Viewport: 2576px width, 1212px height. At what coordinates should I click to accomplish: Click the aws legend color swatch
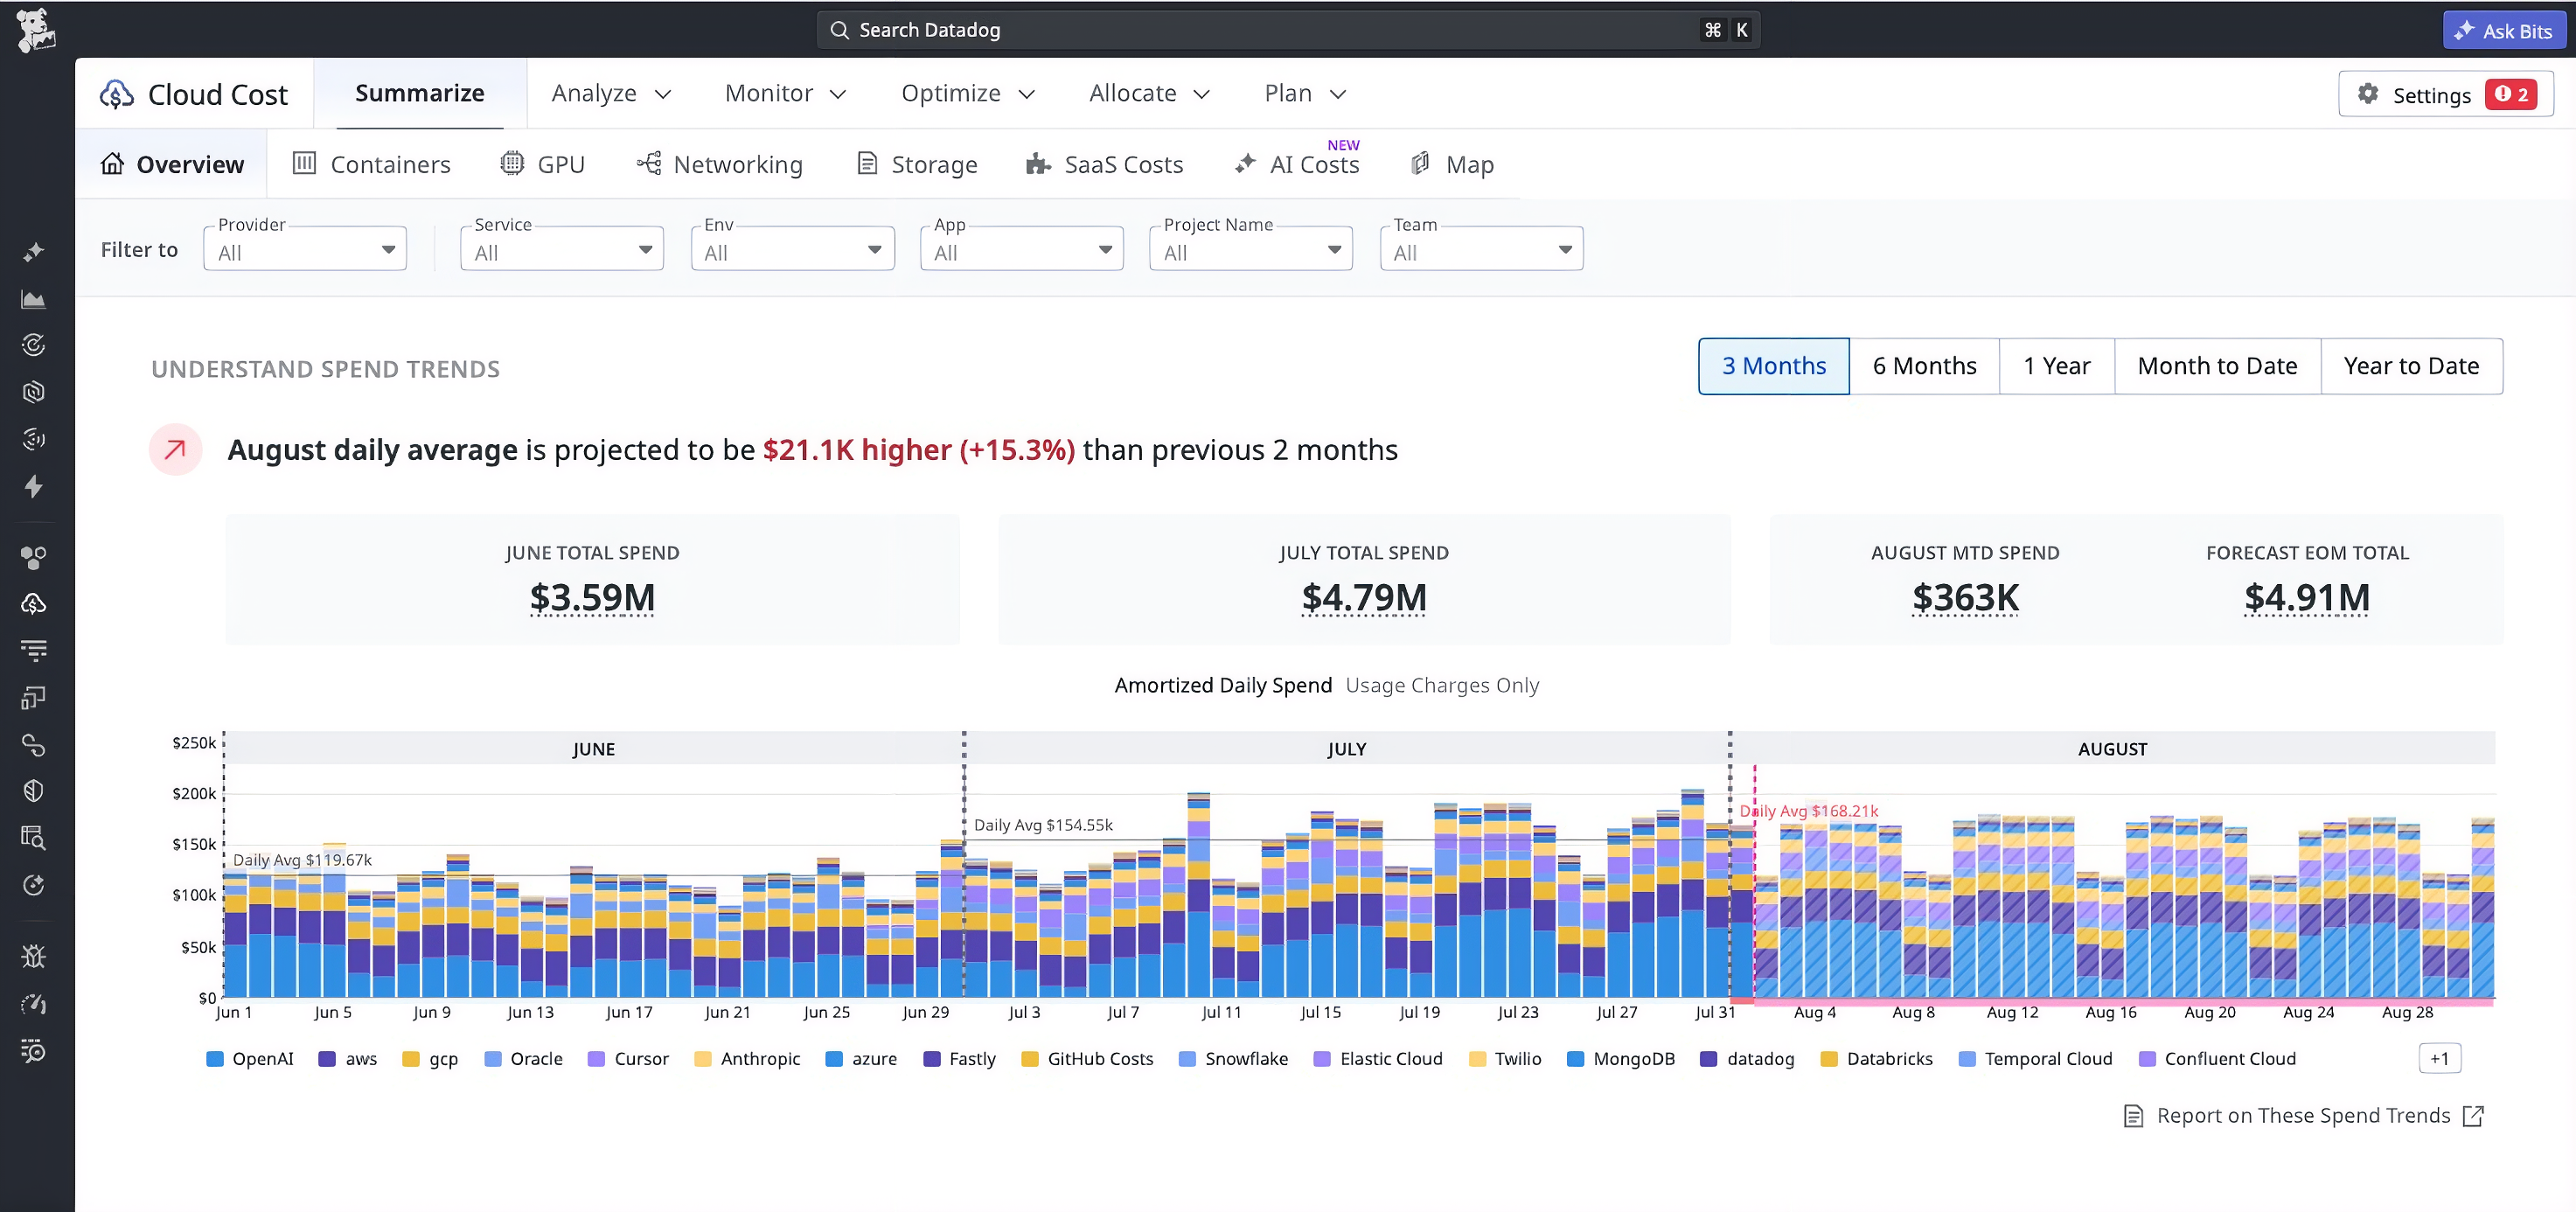pyautogui.click(x=327, y=1059)
